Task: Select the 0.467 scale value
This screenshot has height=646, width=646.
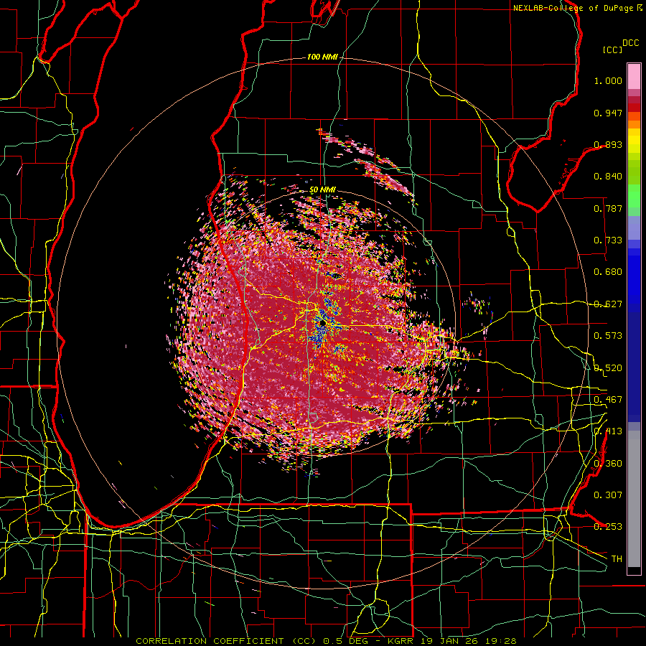Action: 608,400
